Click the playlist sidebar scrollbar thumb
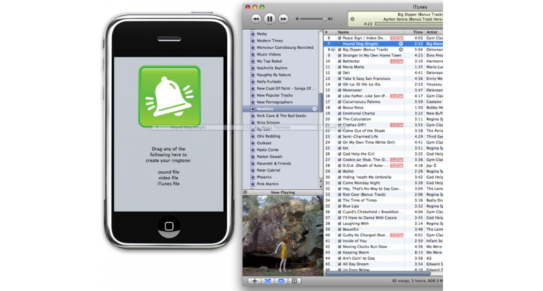543x291 pixels. tap(321, 102)
